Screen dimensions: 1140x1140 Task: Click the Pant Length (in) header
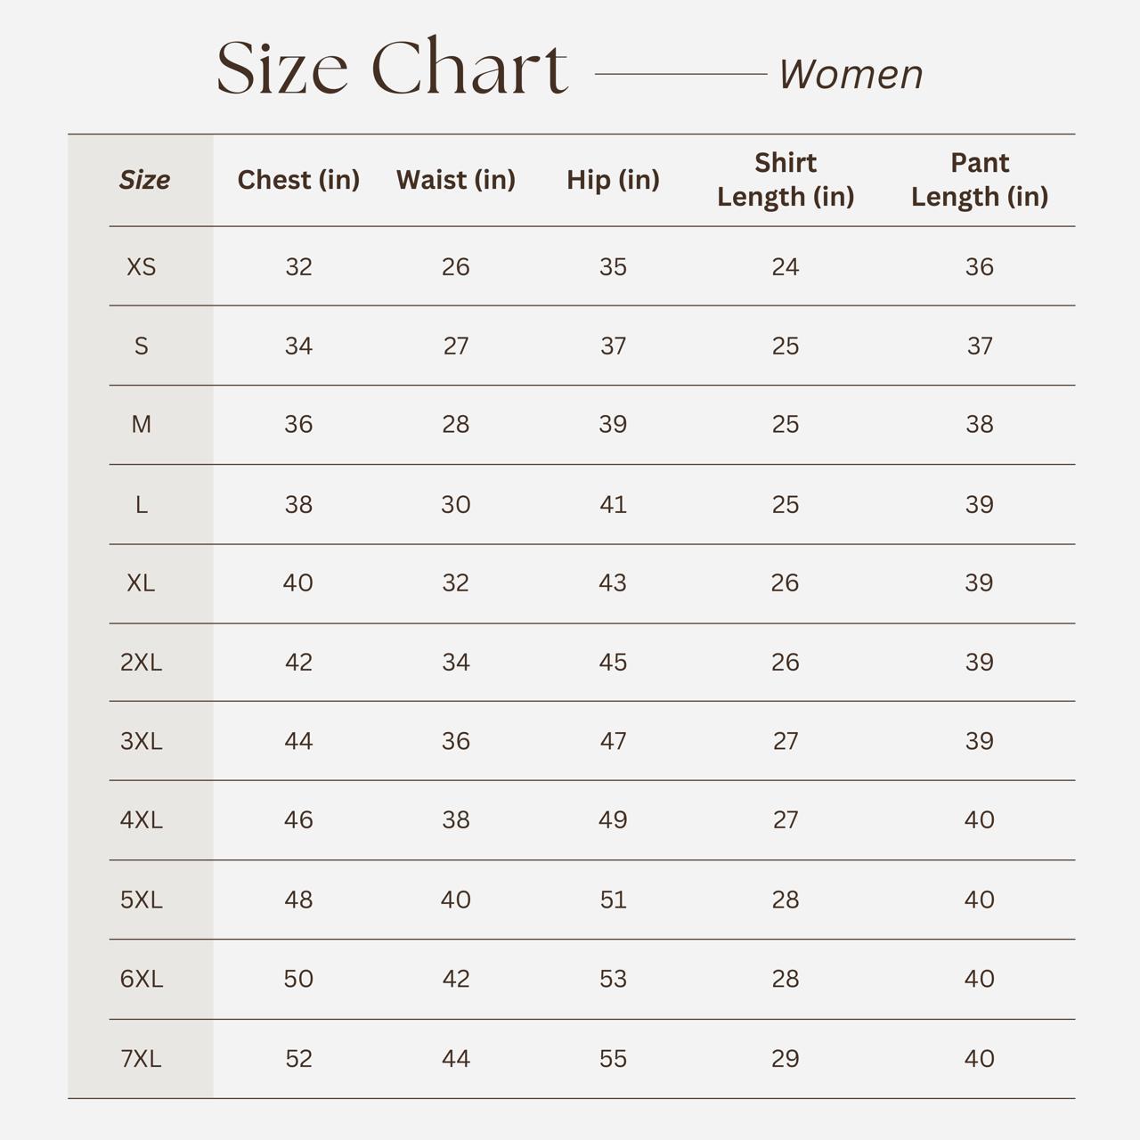click(x=979, y=180)
